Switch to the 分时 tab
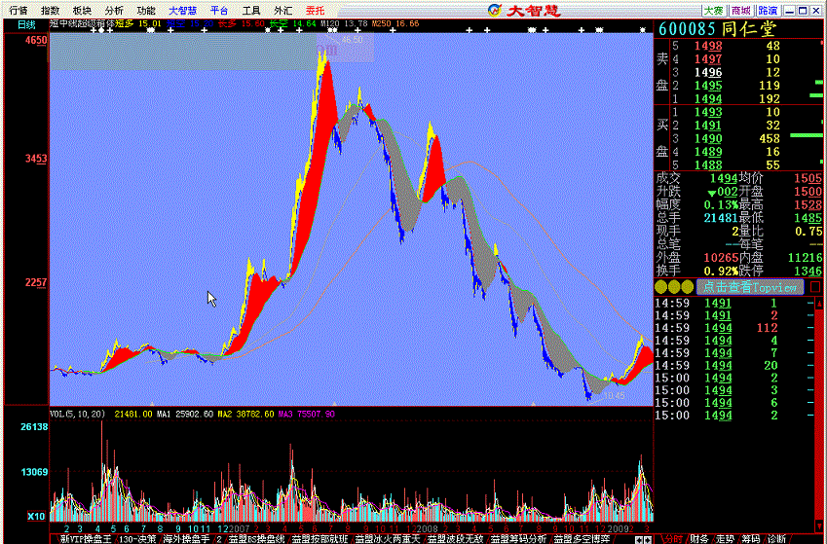This screenshot has width=827, height=544. point(673,539)
